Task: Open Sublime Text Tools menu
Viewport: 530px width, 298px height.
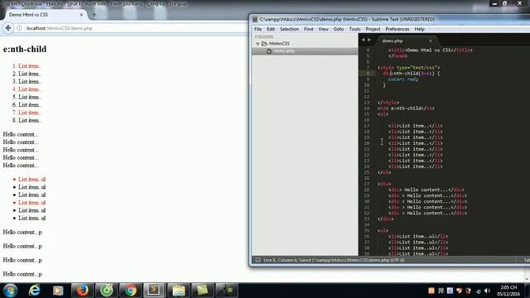Action: (x=355, y=29)
